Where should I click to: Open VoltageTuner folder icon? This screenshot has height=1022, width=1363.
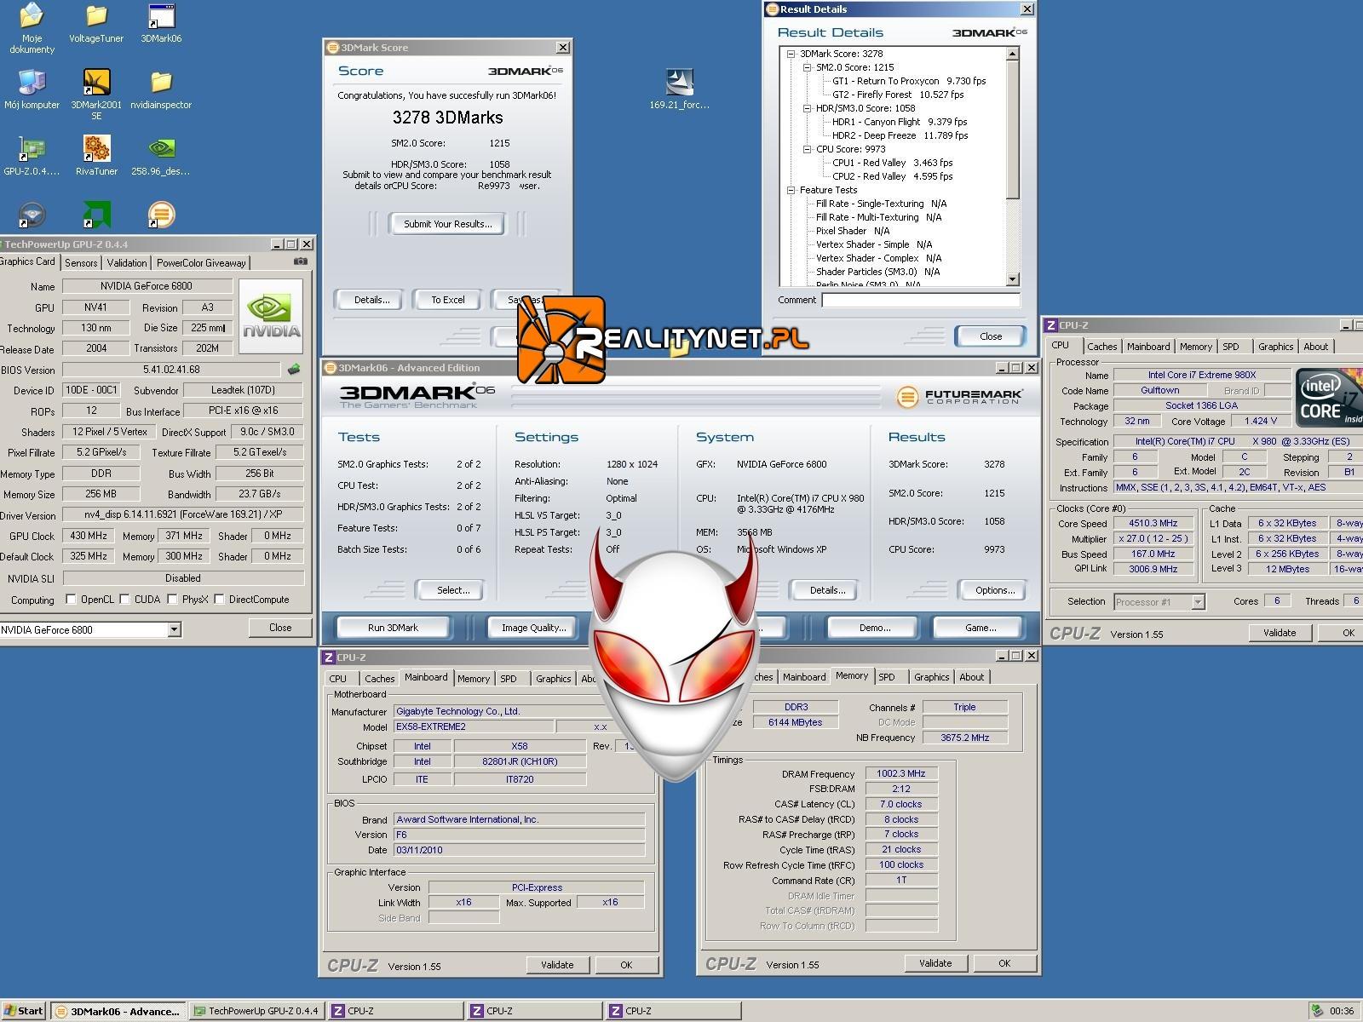pyautogui.click(x=96, y=22)
